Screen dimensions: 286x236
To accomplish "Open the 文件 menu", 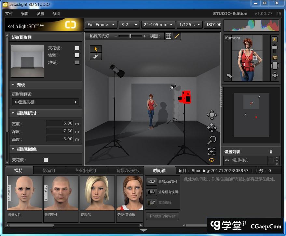I will click(9, 14).
